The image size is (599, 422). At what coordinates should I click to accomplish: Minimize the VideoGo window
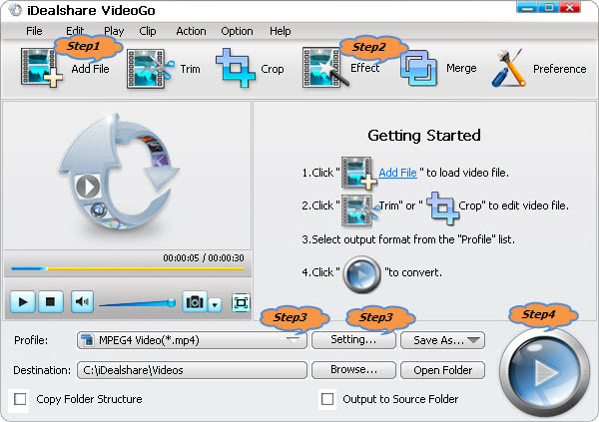[527, 7]
